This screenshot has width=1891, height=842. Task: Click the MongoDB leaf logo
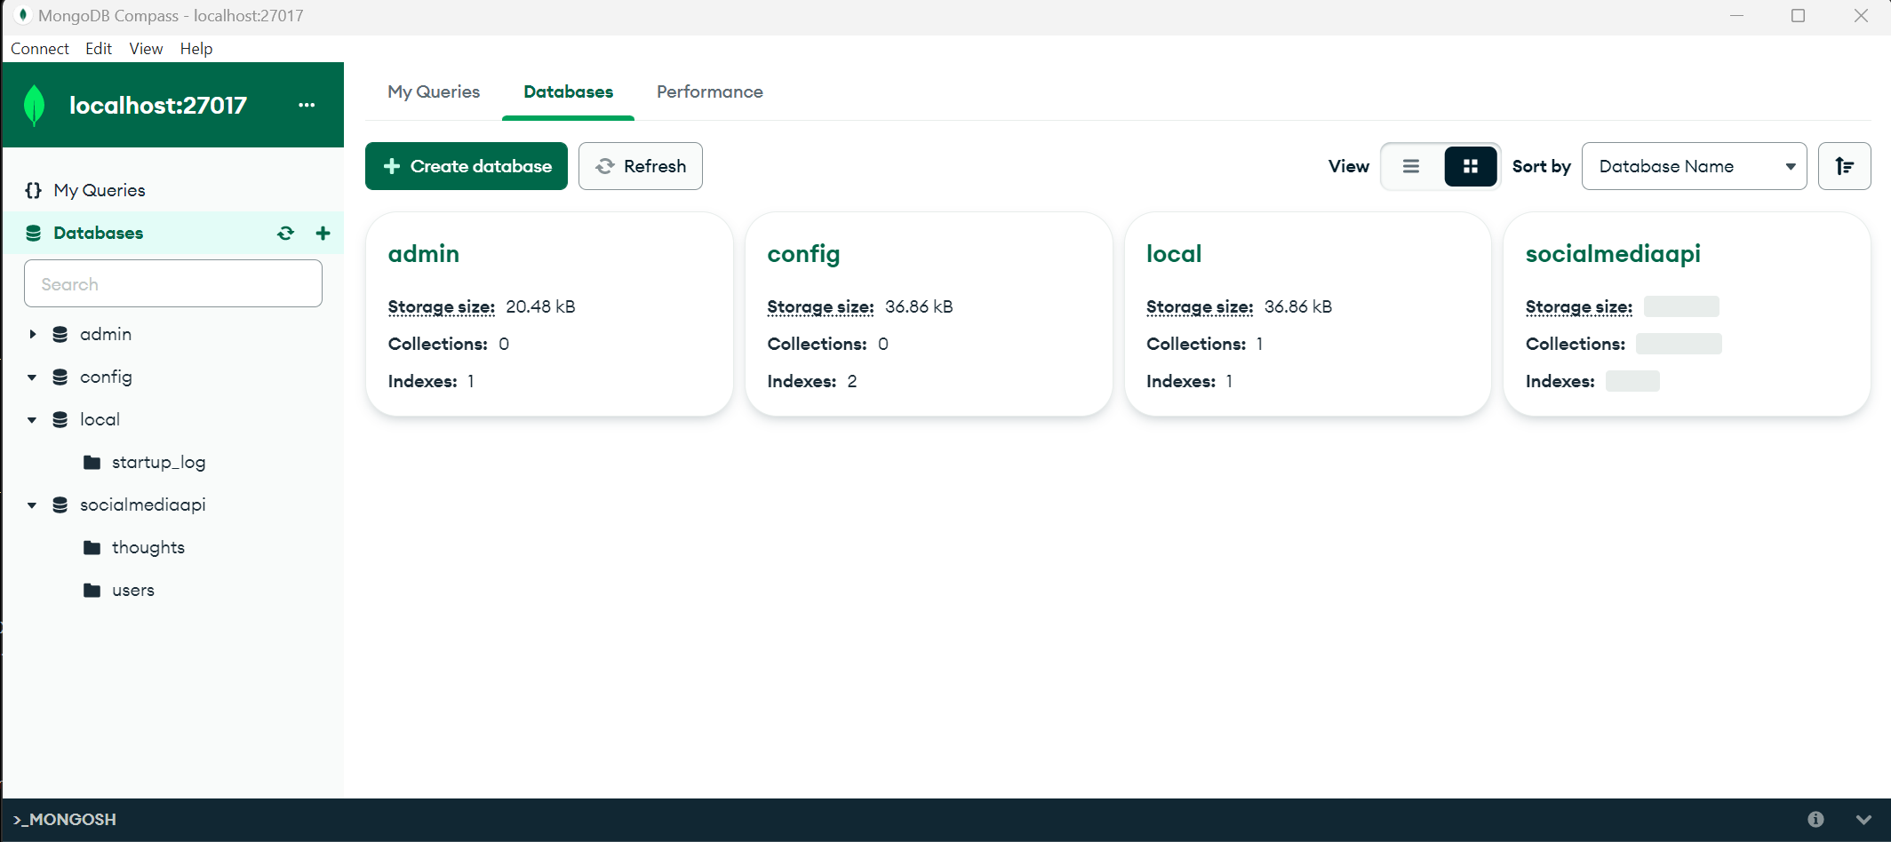point(34,105)
